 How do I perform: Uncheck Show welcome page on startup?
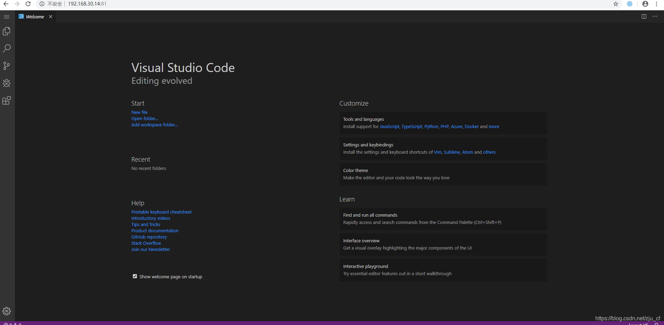pyautogui.click(x=135, y=276)
